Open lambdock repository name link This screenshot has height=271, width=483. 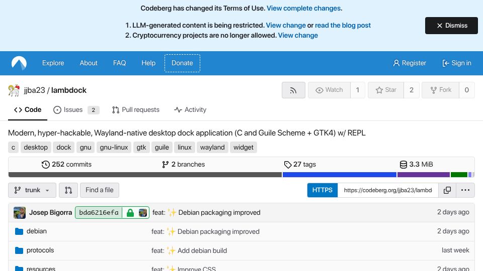[69, 90]
